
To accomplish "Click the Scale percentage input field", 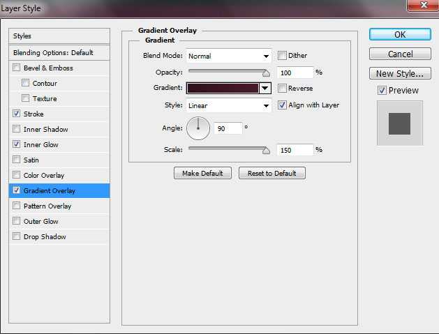I will (295, 150).
